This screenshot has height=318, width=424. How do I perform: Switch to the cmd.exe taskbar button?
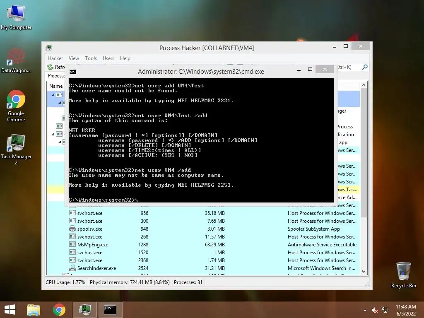pos(110,310)
